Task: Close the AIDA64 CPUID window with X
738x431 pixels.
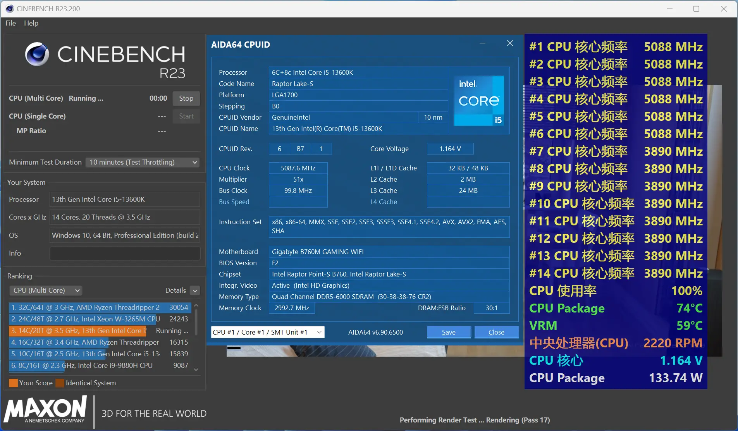Action: [x=510, y=43]
